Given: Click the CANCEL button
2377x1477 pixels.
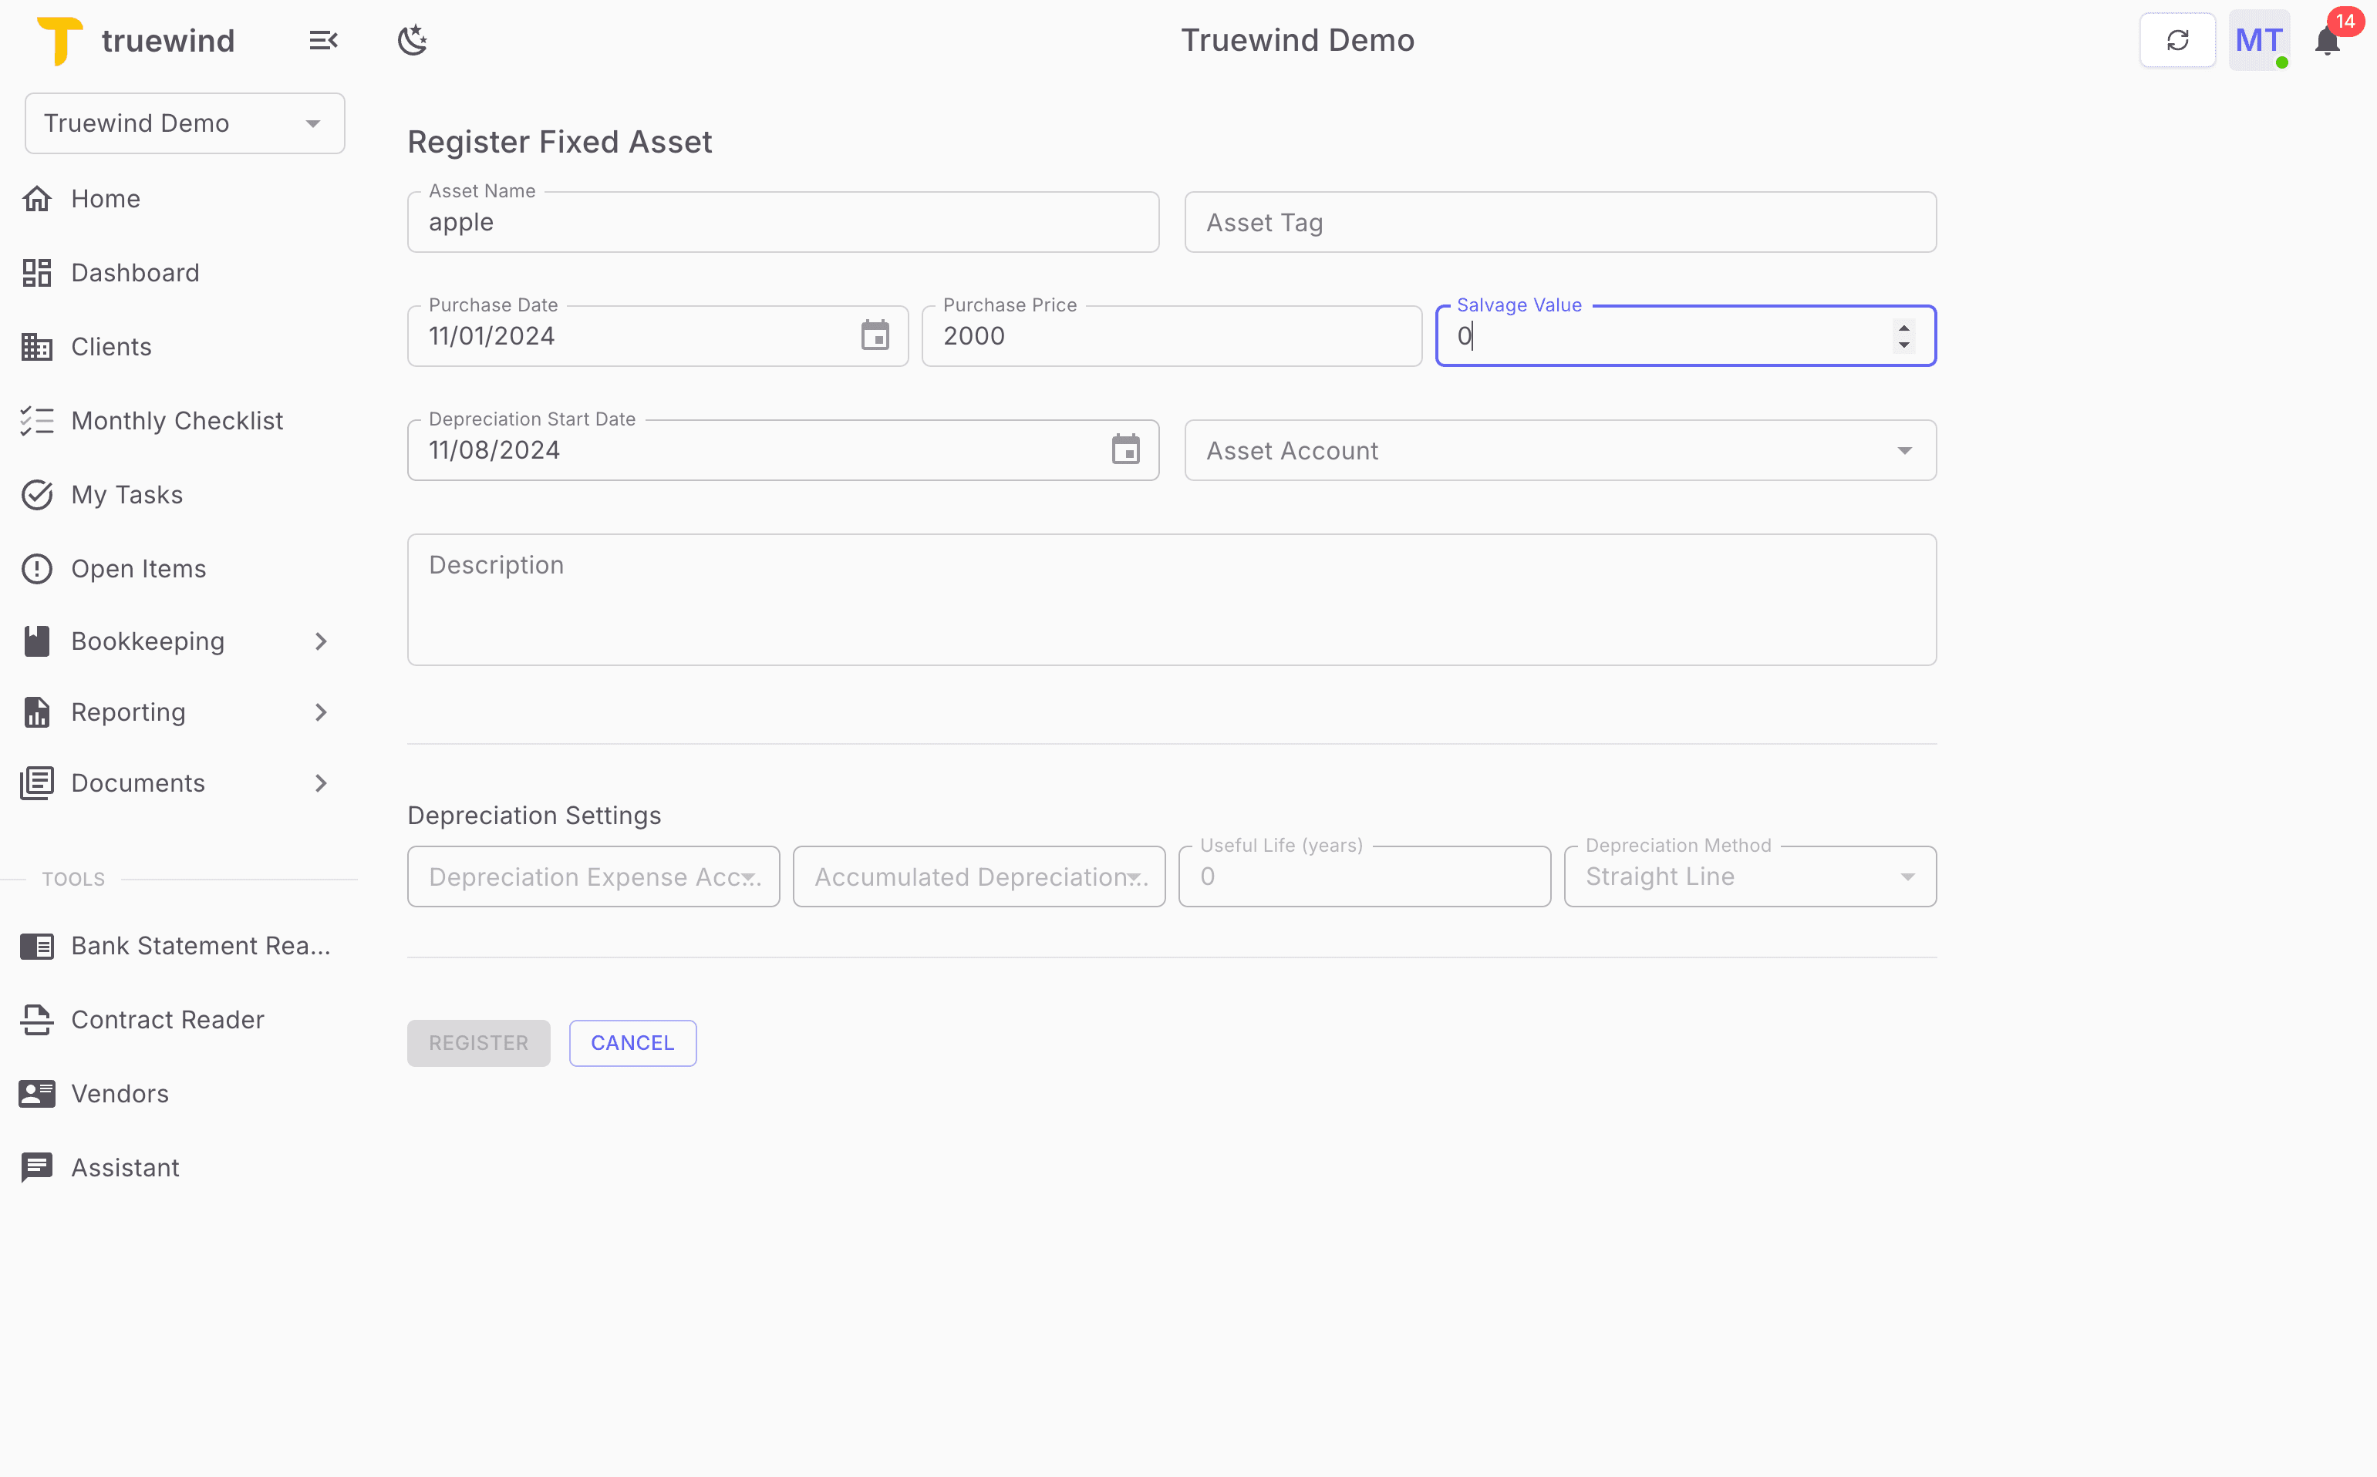Looking at the screenshot, I should [632, 1042].
